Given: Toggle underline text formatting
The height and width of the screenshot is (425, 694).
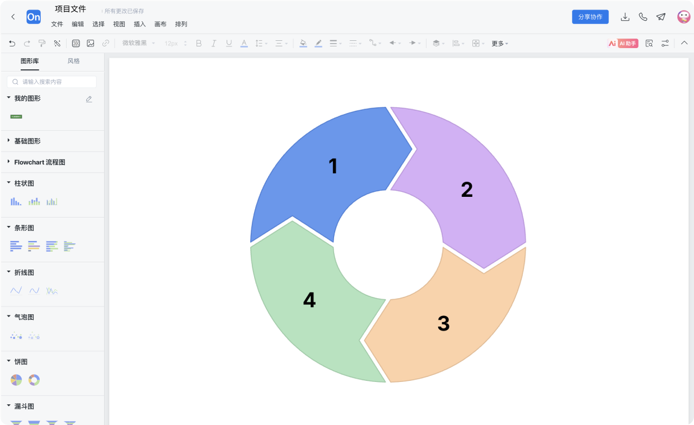Looking at the screenshot, I should click(x=228, y=43).
